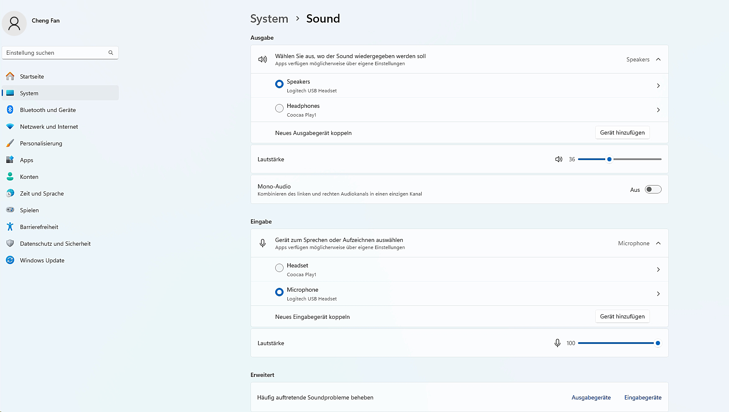Click the Personalisierung paintbrush icon
The height and width of the screenshot is (412, 729).
pos(10,143)
